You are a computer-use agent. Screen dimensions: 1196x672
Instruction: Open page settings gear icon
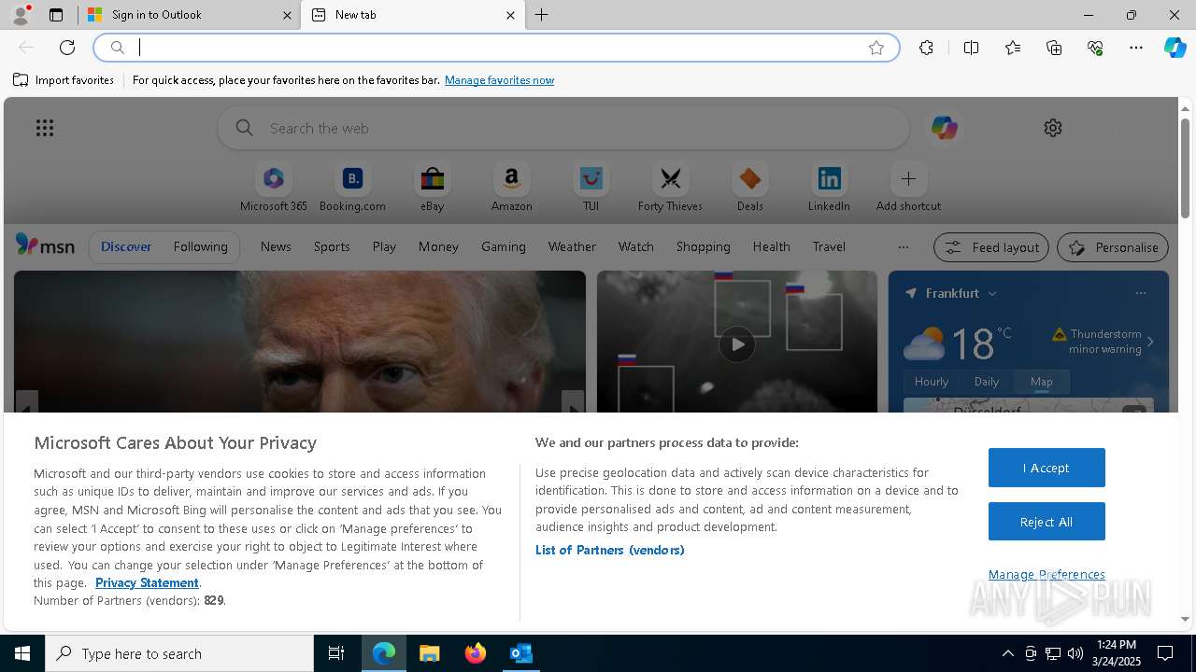click(1053, 128)
